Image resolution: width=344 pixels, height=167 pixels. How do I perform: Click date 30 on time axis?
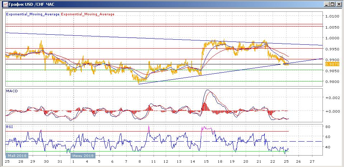click(46, 162)
